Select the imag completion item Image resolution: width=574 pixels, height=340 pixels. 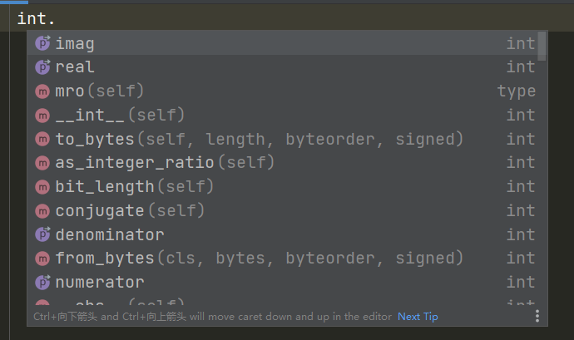click(75, 43)
